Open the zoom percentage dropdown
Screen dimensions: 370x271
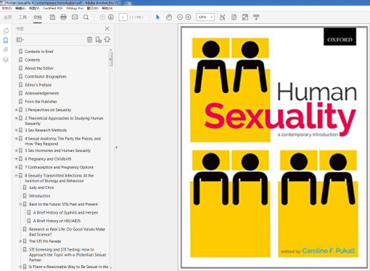tap(212, 17)
